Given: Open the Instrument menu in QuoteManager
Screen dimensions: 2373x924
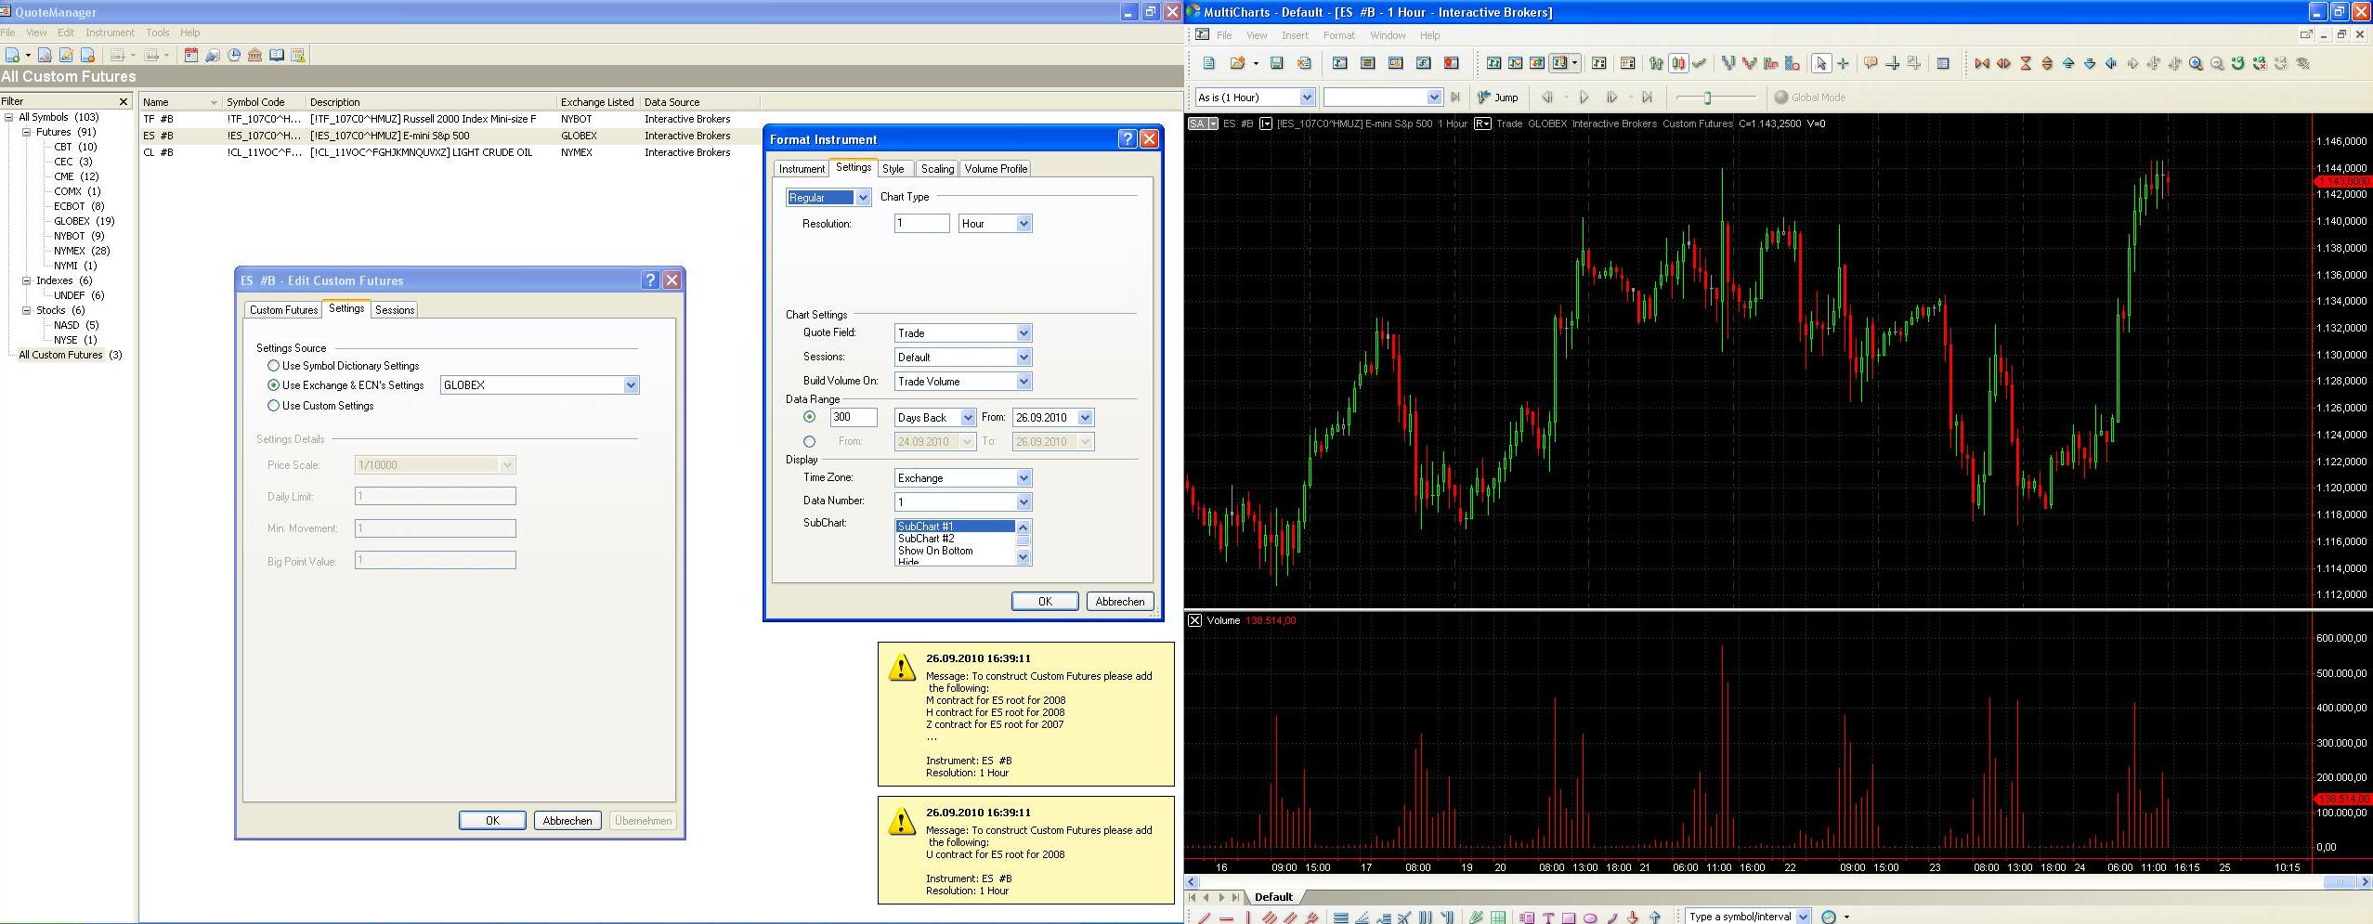Looking at the screenshot, I should 110,33.
